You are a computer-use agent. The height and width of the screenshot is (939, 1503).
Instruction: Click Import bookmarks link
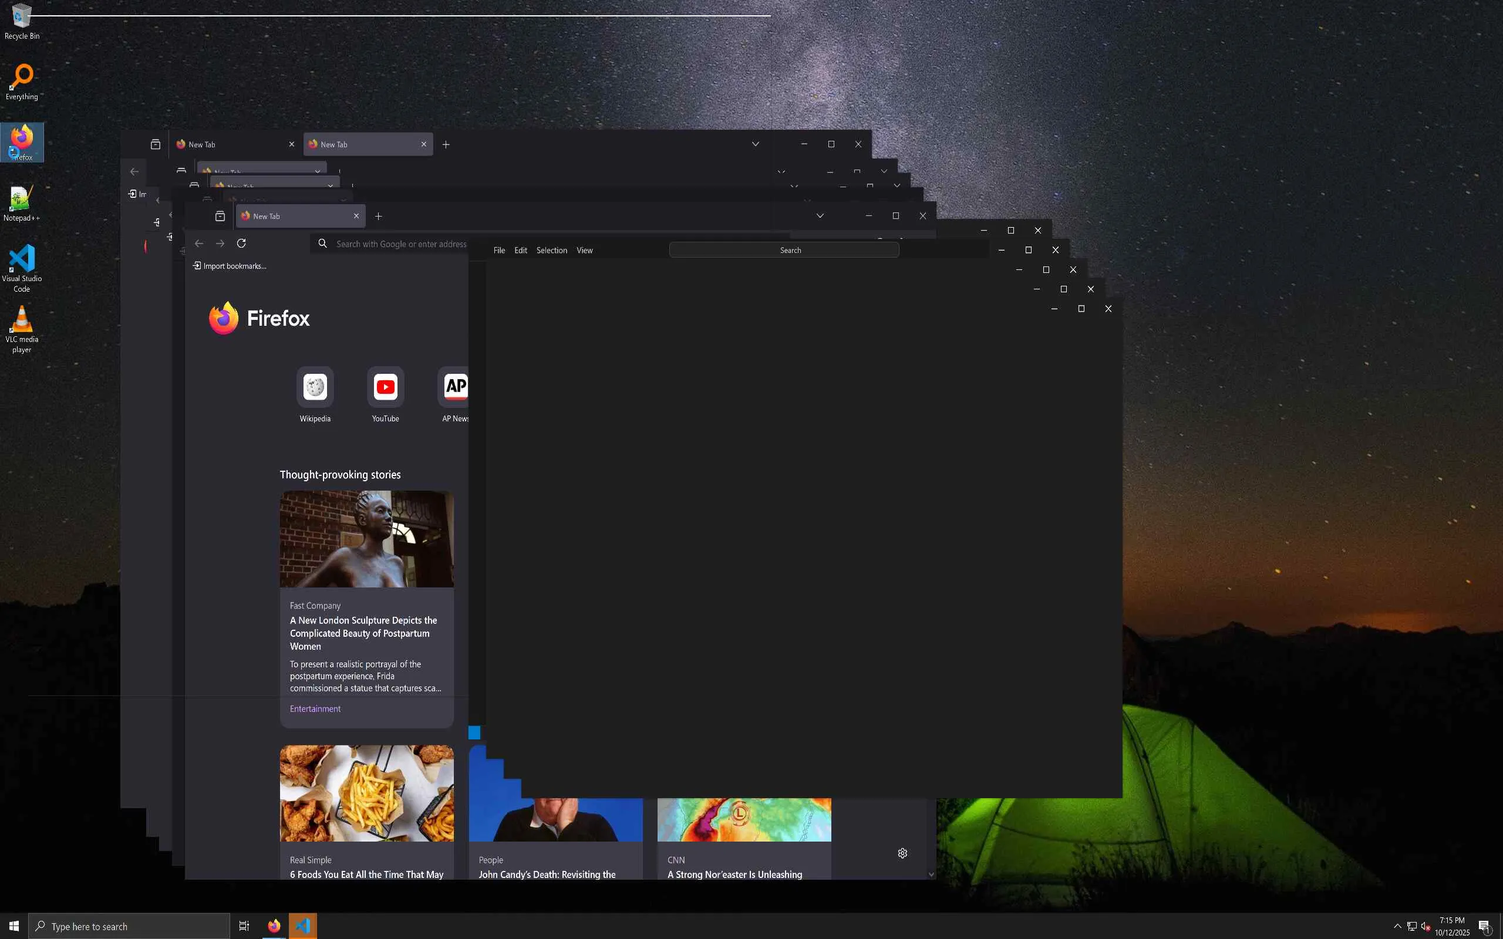click(230, 266)
